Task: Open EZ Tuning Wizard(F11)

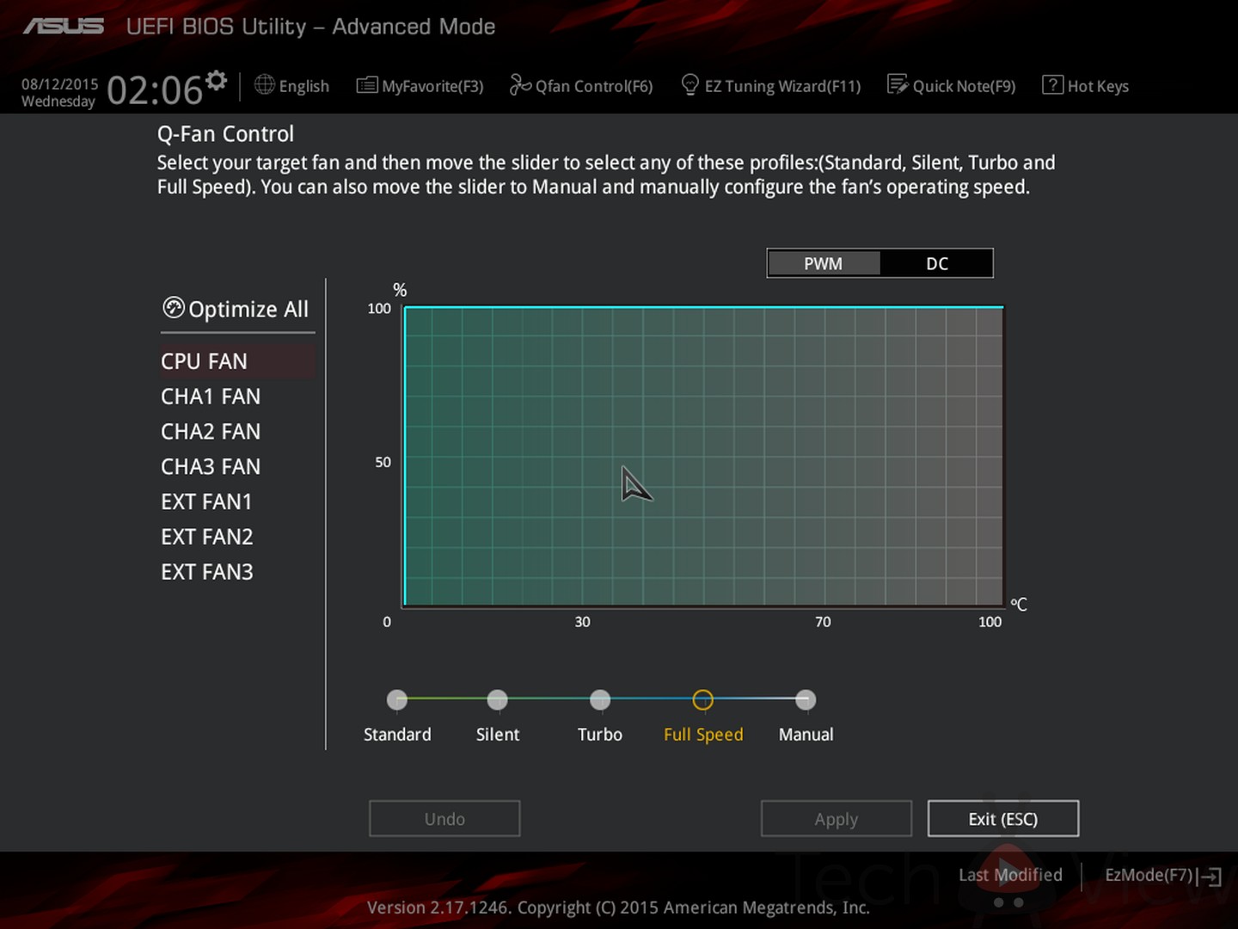Action: tap(782, 86)
